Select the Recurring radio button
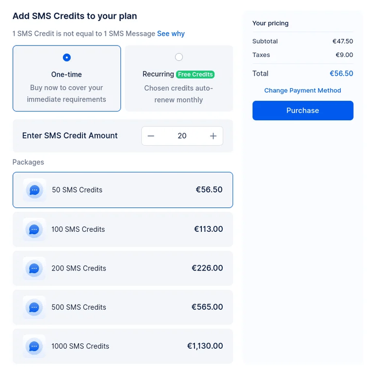 [x=179, y=57]
